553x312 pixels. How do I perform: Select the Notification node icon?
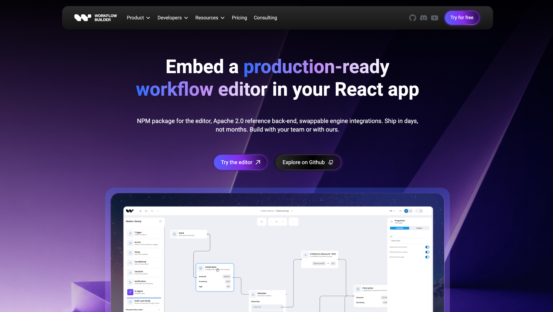(130, 282)
